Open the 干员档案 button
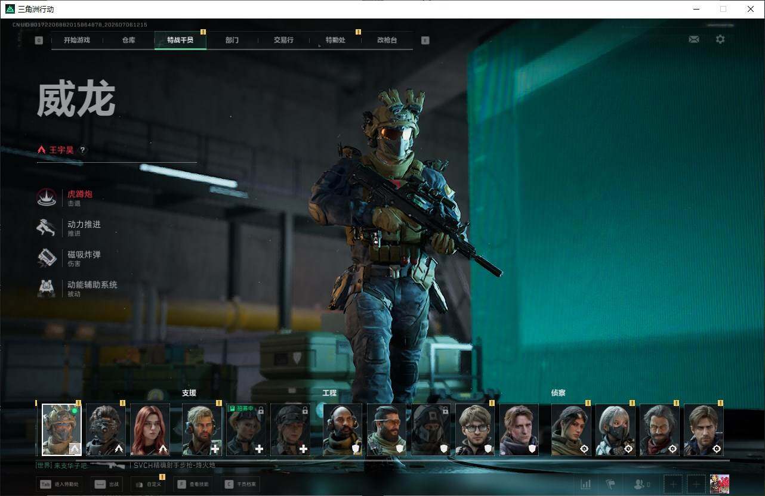The image size is (765, 496). [x=240, y=484]
